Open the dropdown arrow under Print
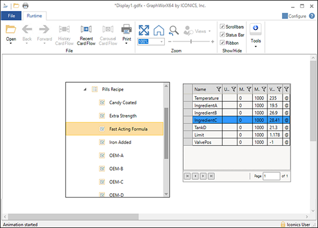Image resolution: width=318 pixels, height=228 pixels. click(x=126, y=43)
